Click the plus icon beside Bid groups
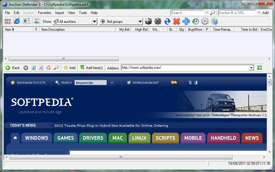The height and width of the screenshot is (172, 275). [x=103, y=21]
